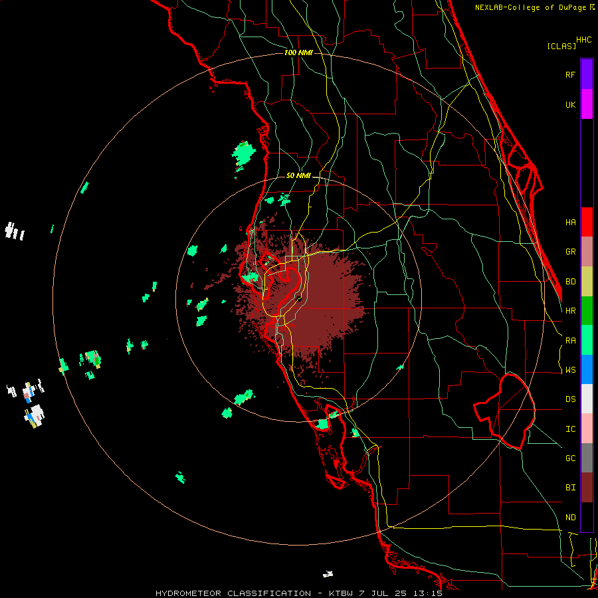Viewport: 598px width, 598px height.
Task: Click the HYDROMETEOR CLASSIFICATION title text
Action: [x=233, y=593]
